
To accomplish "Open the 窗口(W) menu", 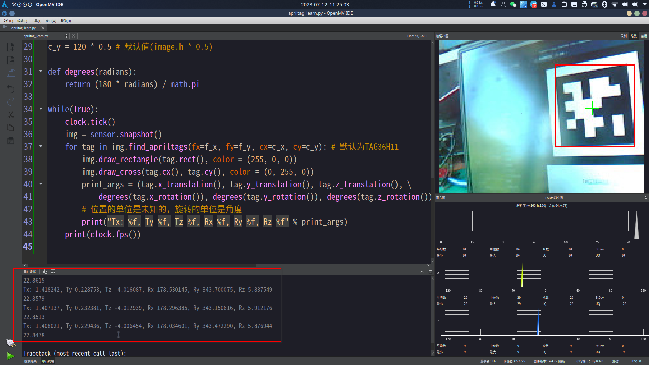I will 51,21.
